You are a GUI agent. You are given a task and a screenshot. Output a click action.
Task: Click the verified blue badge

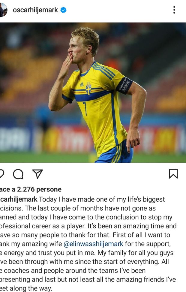[x=63, y=10]
